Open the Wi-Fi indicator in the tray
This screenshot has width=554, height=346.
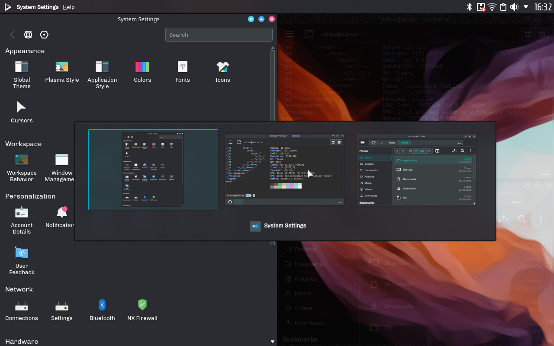(492, 7)
